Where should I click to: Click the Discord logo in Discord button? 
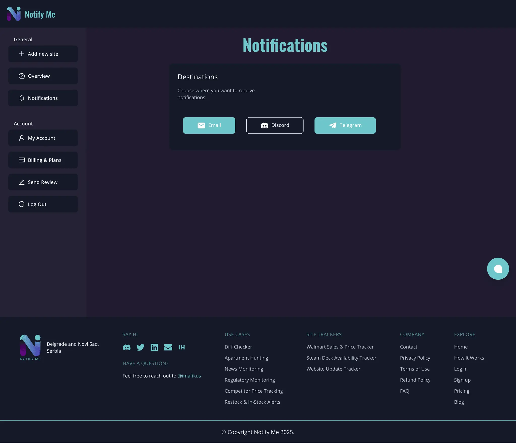[x=264, y=125]
